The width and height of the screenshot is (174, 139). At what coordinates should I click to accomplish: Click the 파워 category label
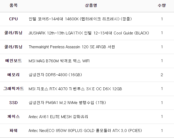[x=13, y=131]
